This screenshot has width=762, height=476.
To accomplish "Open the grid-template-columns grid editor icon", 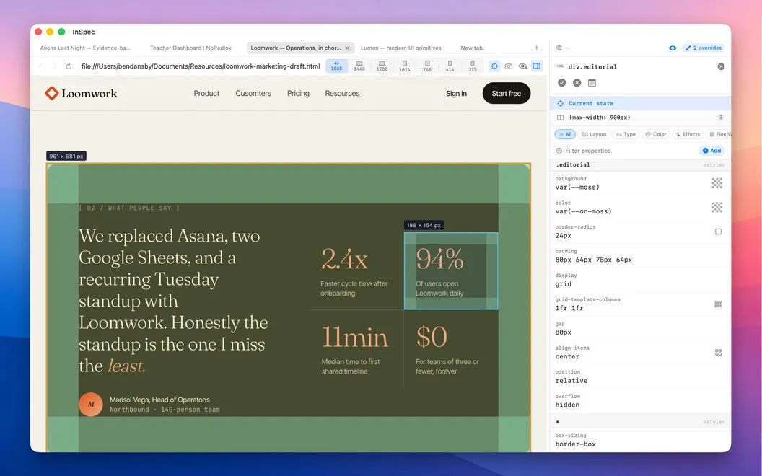I will (x=718, y=304).
